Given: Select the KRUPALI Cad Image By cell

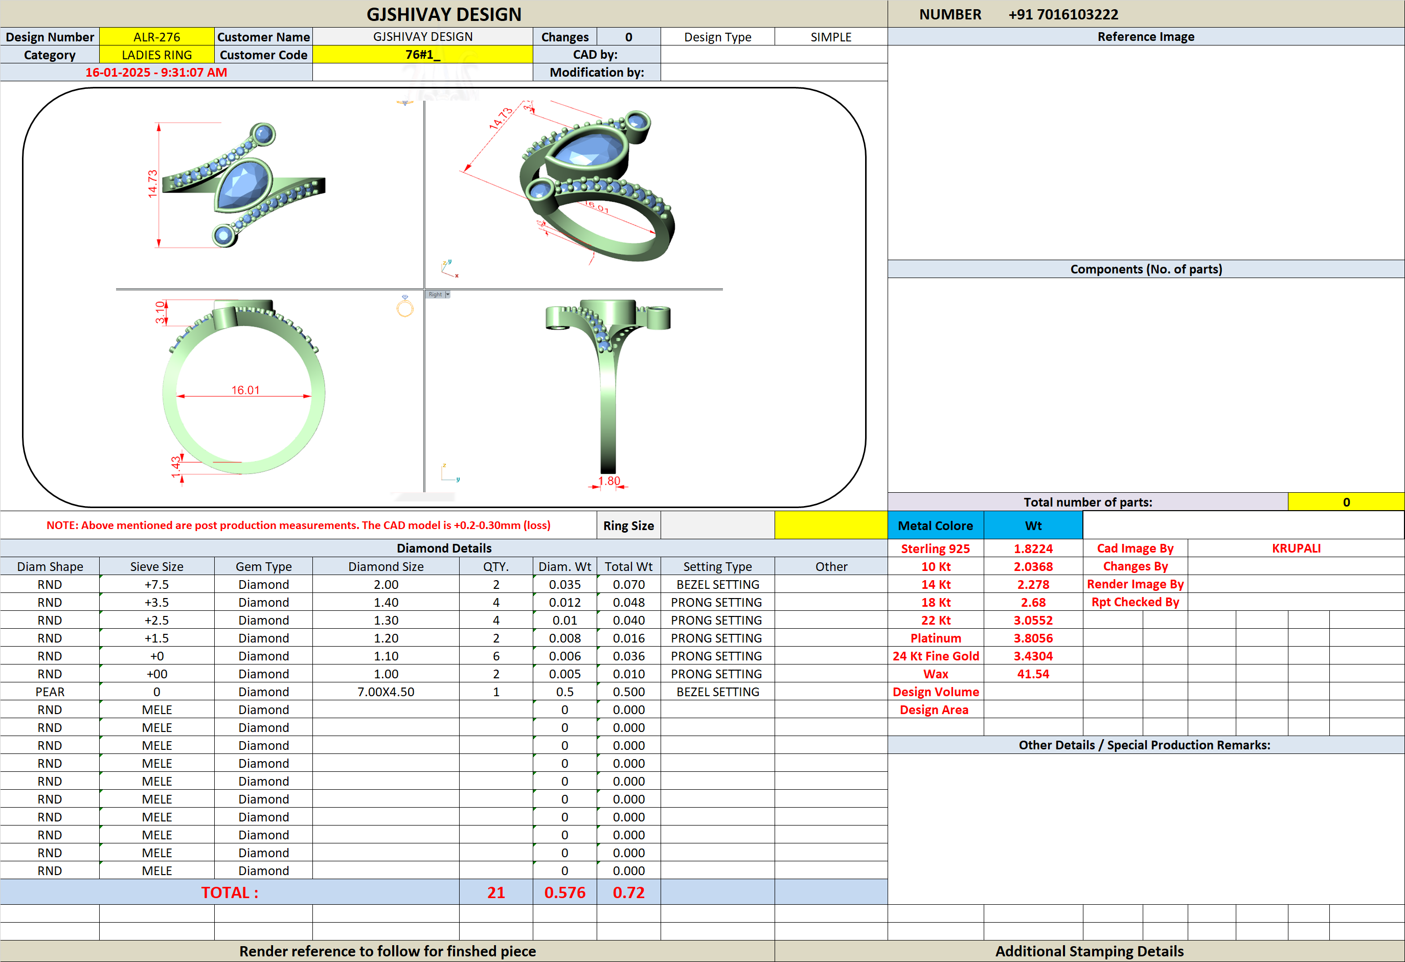Looking at the screenshot, I should click(x=1296, y=548).
